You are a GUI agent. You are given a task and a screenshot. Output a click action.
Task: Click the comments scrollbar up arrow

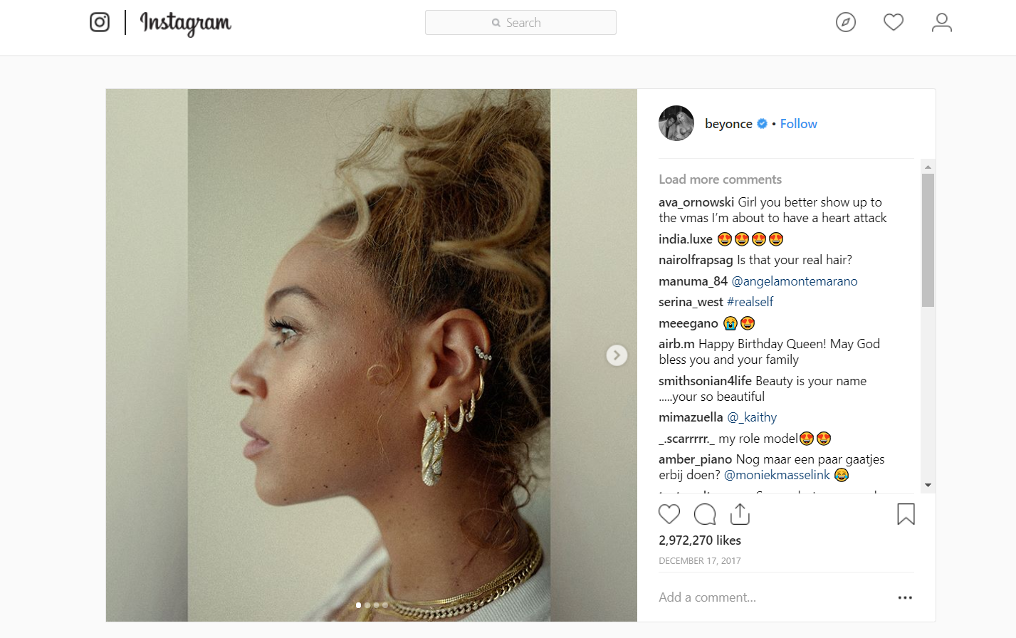928,167
